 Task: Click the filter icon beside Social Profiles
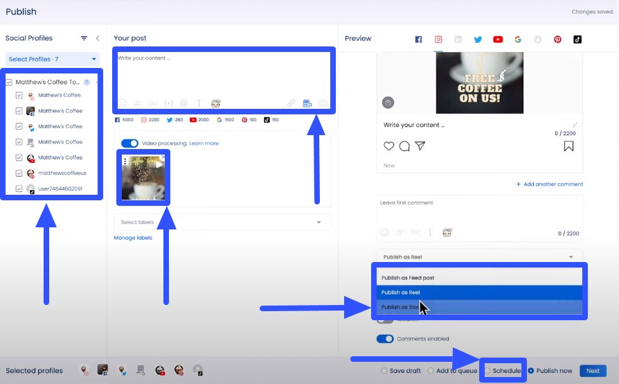(84, 39)
